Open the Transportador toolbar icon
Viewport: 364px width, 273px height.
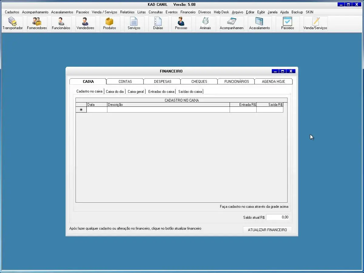click(13, 24)
